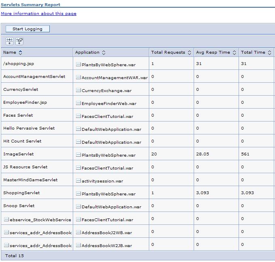This screenshot has width=275, height=262.
Task: Click ImageServlet avg response 28.05
Action: (x=203, y=154)
